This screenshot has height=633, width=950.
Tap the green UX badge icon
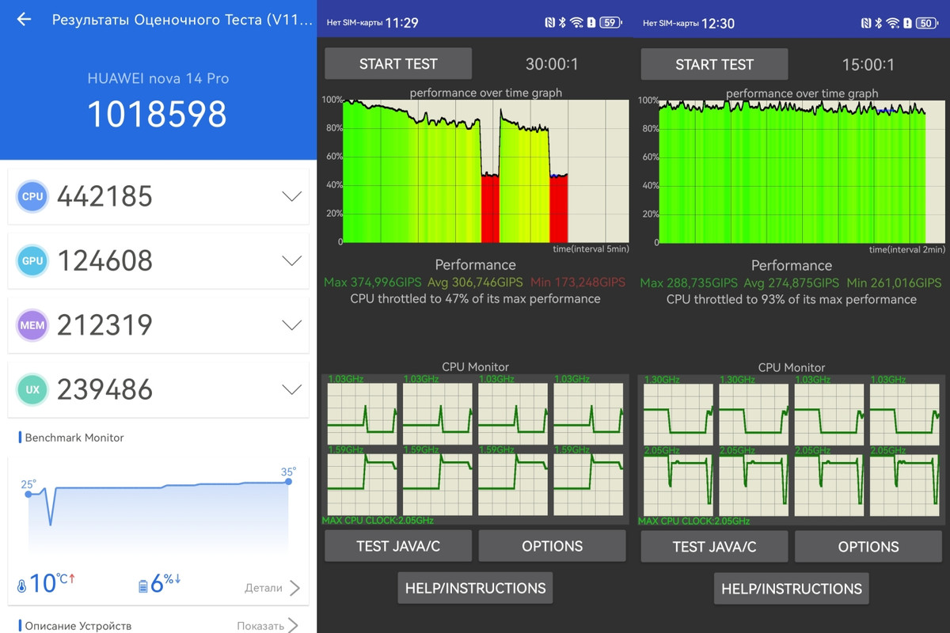pos(32,389)
